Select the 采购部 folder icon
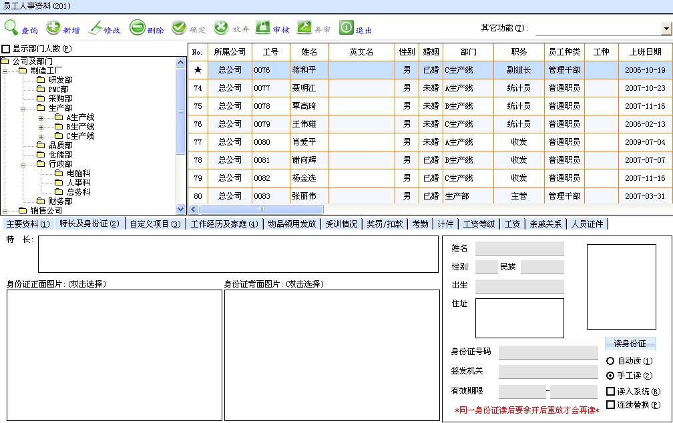 pyautogui.click(x=41, y=98)
